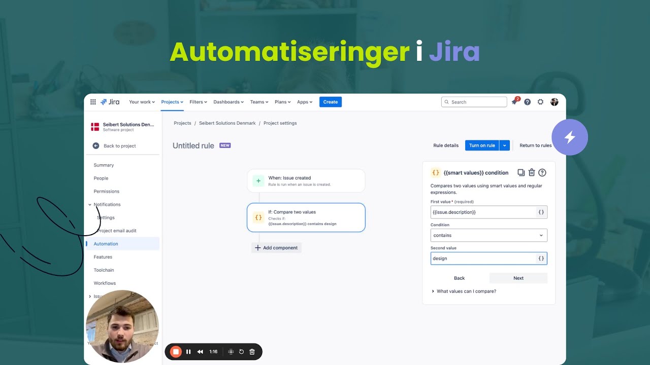
Task: Go to Jira home via logo
Action: tap(110, 102)
